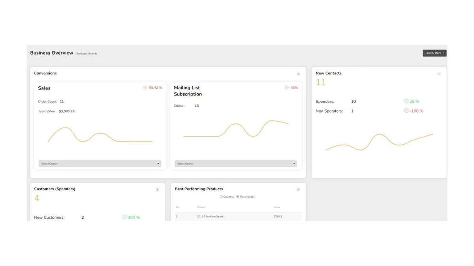Image resolution: width=474 pixels, height=266 pixels.
Task: Click the green smiley icon beside Spenders 25 %
Action: click(x=406, y=101)
